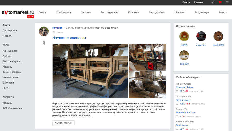Select Тест-драйвы in navigation bar
This screenshot has height=131, width=232.
pos(157,13)
